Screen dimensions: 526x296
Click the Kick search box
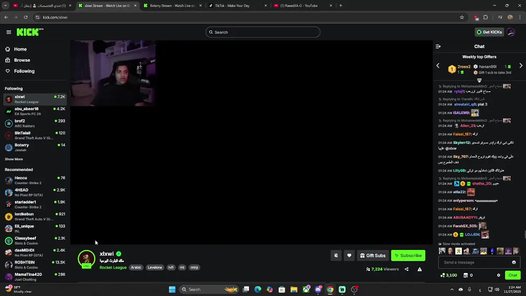(x=263, y=32)
